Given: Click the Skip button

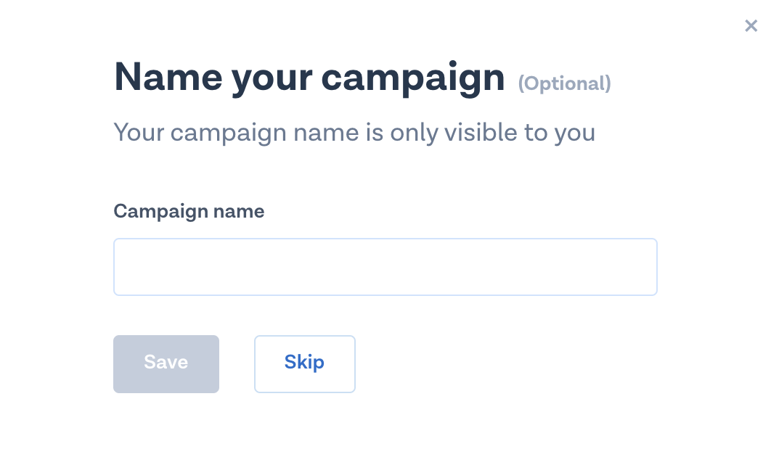Looking at the screenshot, I should [x=304, y=363].
